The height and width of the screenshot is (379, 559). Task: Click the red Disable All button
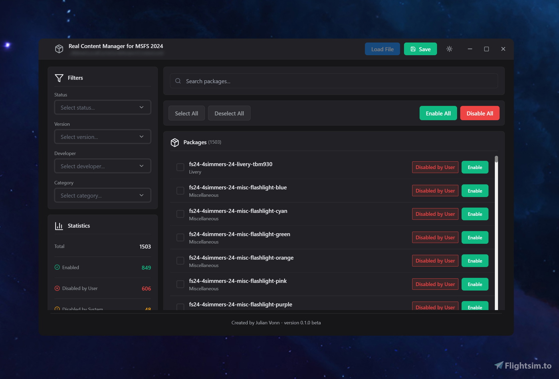(480, 113)
